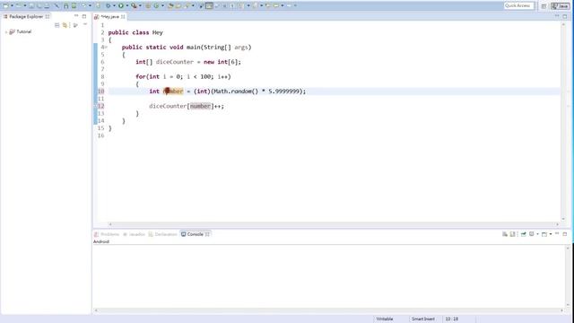The image size is (574, 323).
Task: Click the Print icon in toolbar
Action: tap(47, 5)
